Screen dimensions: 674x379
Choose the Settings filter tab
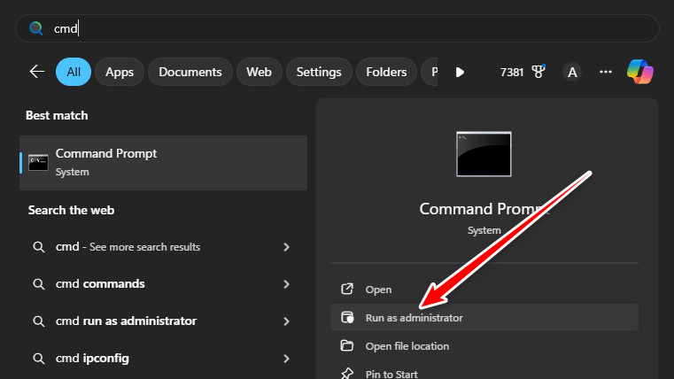coord(319,72)
